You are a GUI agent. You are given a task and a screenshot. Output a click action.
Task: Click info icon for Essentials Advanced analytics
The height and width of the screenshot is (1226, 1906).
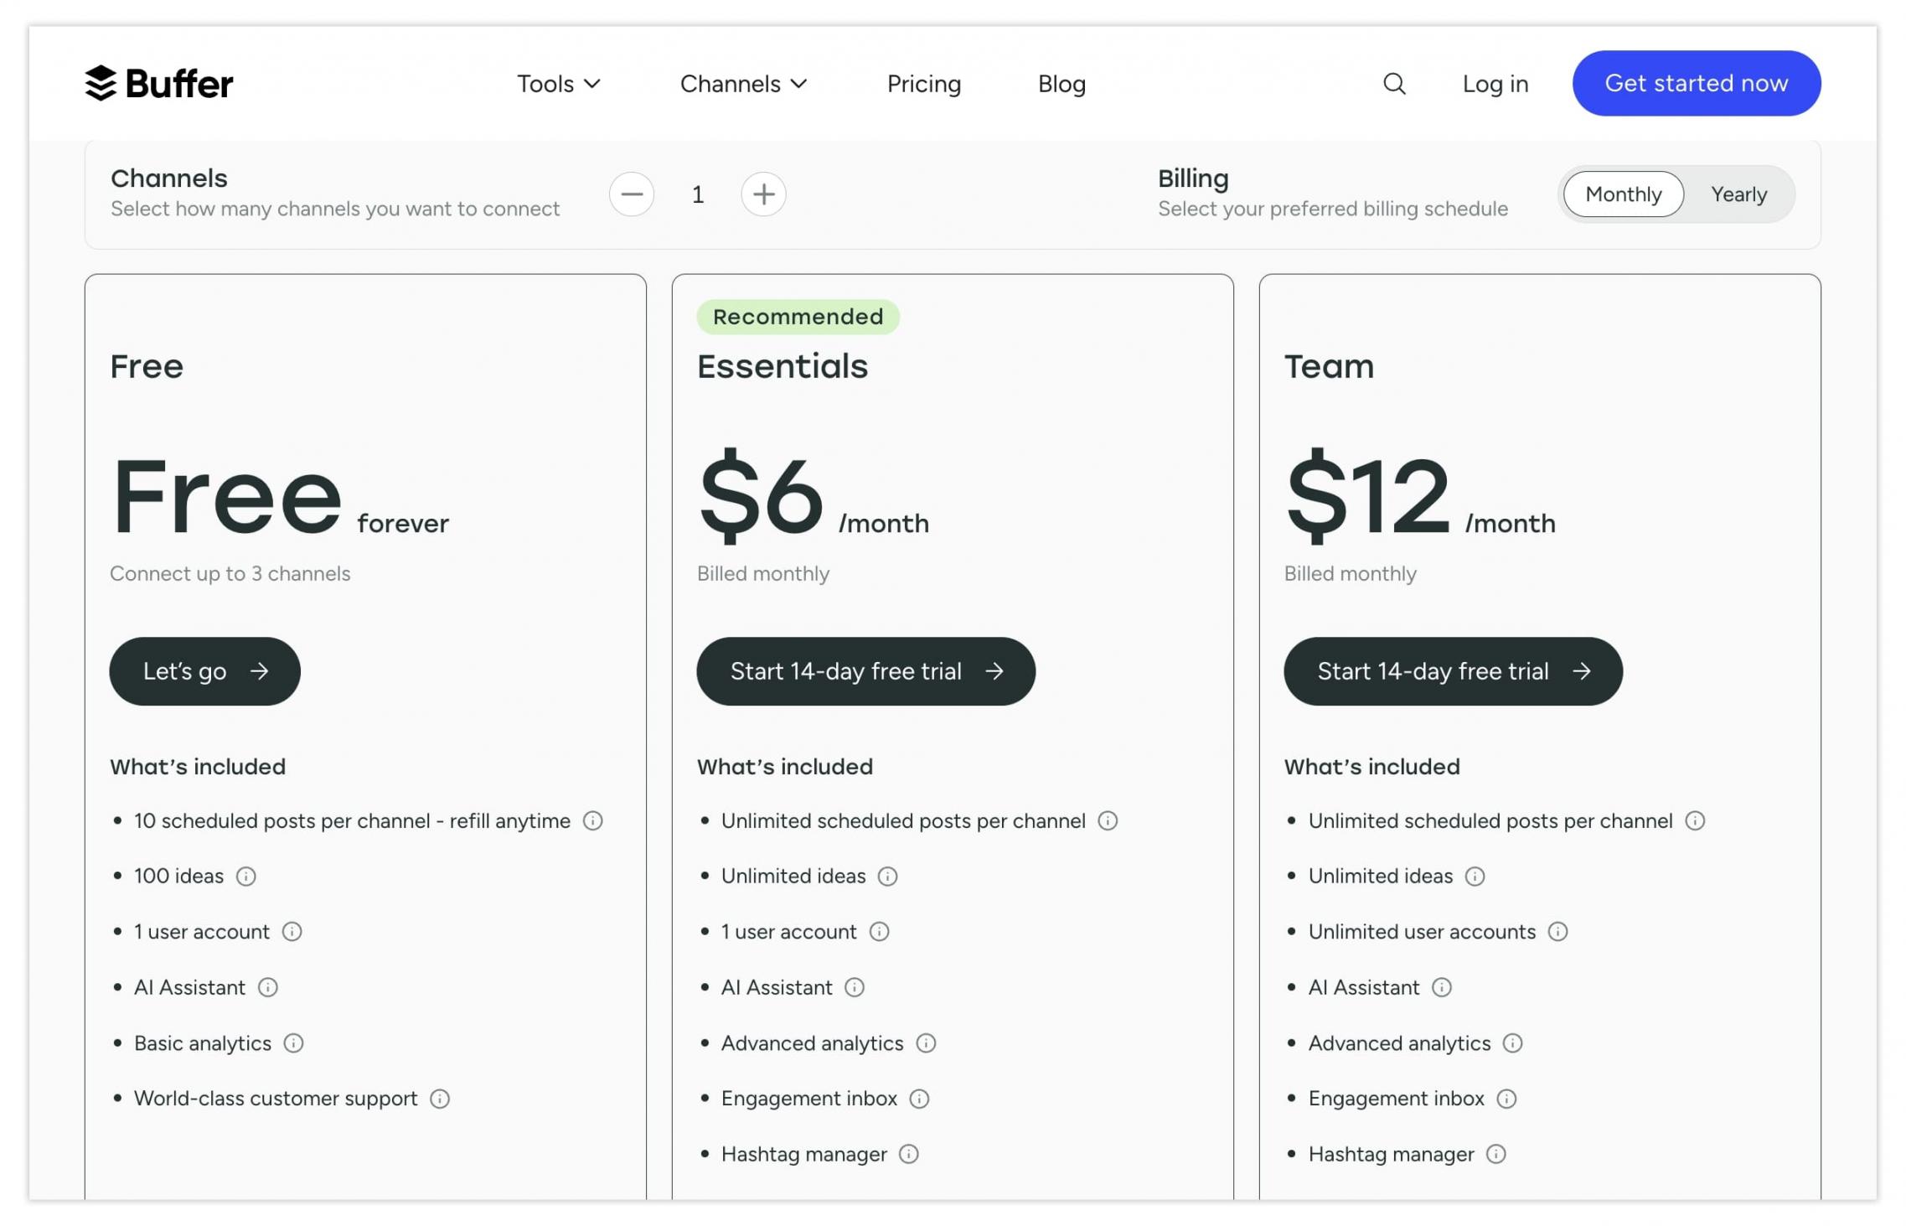pos(925,1042)
